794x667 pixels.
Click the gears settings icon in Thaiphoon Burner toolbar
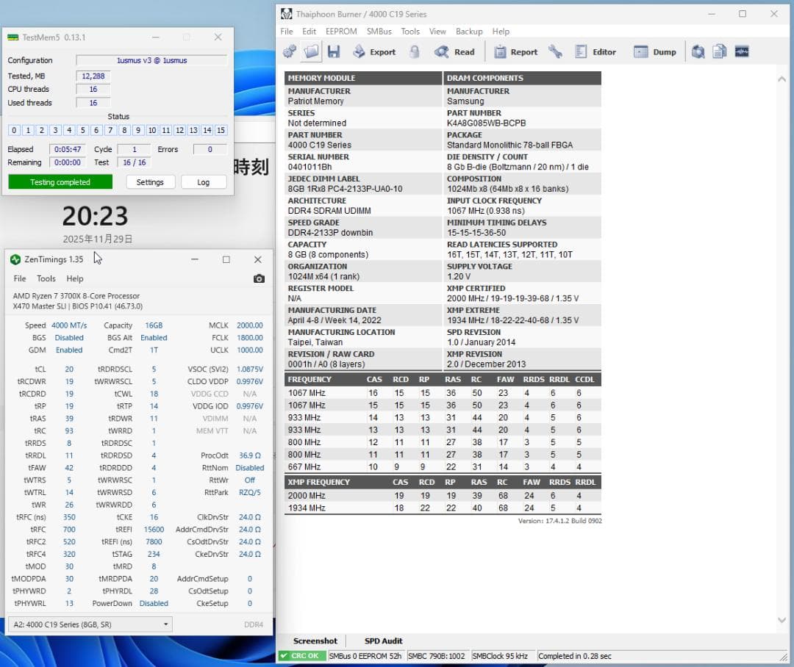tap(290, 51)
